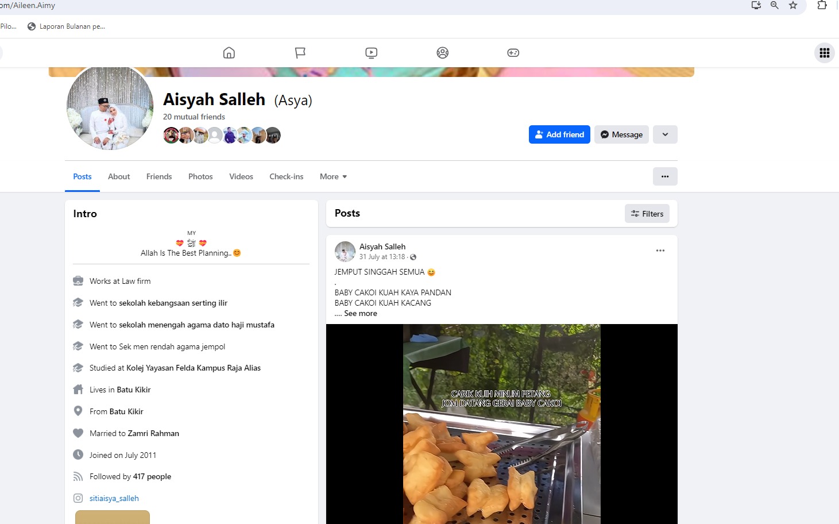
Task: Click the Add friend button
Action: 559,134
